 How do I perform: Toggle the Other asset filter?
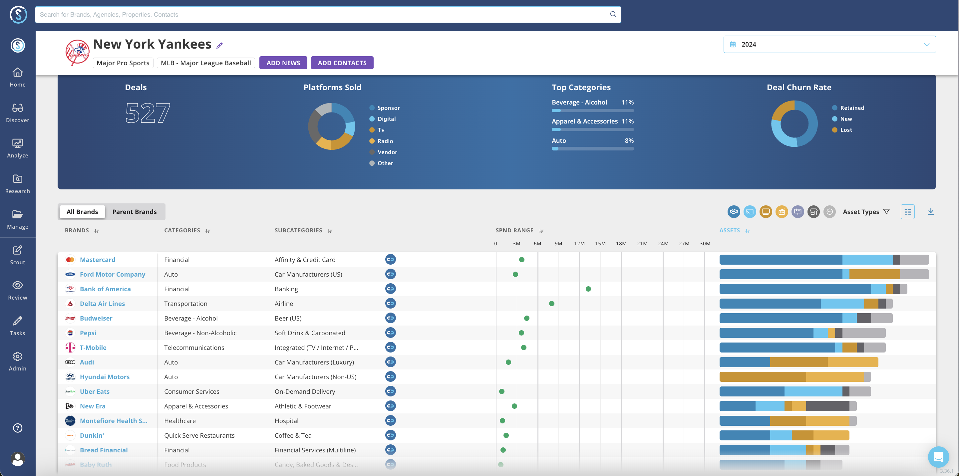coord(829,212)
